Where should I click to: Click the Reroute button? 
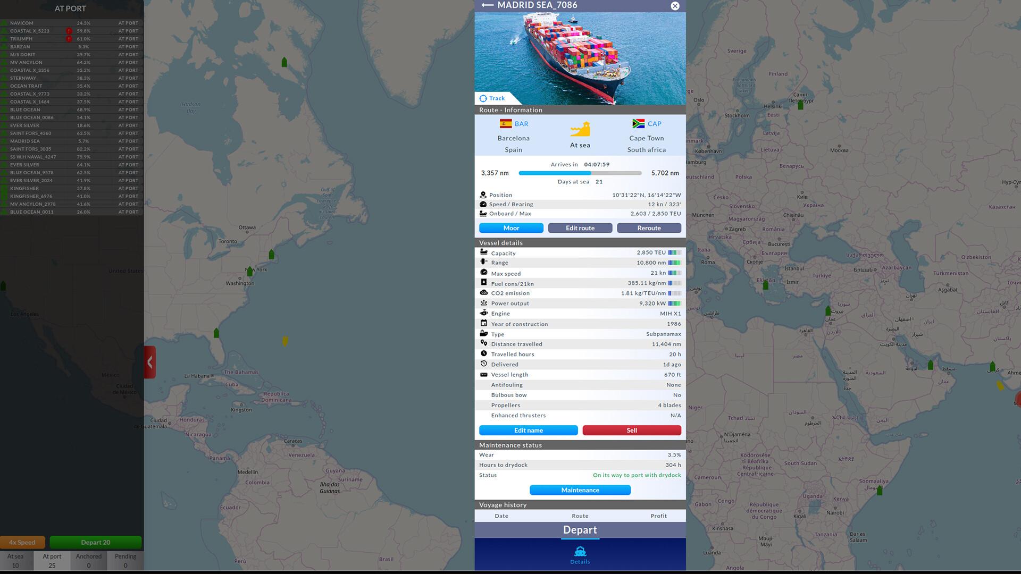click(649, 228)
